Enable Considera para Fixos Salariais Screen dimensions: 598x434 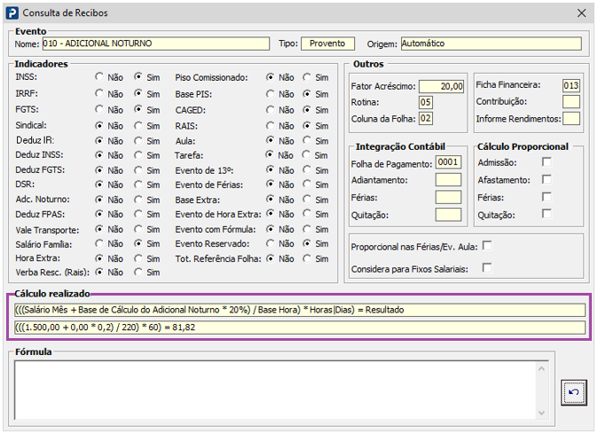tap(486, 268)
